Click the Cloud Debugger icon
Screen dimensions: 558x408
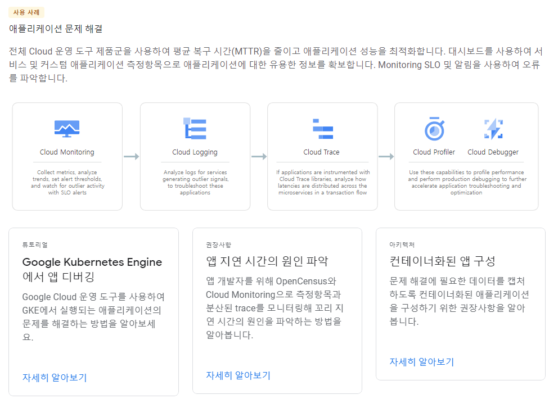click(x=493, y=129)
